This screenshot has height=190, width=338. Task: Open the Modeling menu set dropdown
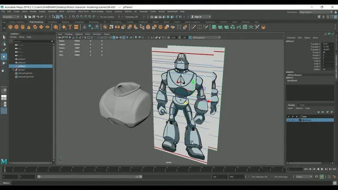pos(11,17)
